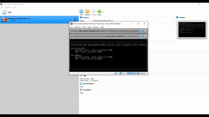Open the File menu of the VM window

[x=72, y=27]
